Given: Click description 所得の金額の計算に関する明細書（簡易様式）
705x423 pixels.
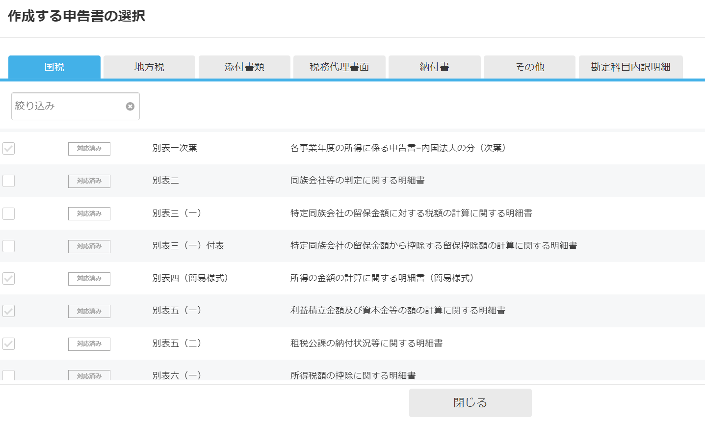Looking at the screenshot, I should pos(383,278).
